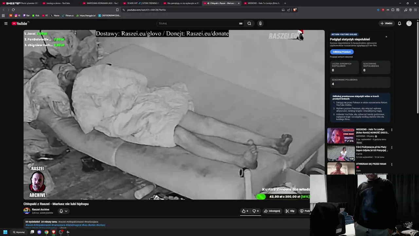Image resolution: width=419 pixels, height=236 pixels.
Task: Open Brave browser from taskbar
Action: pos(54,232)
